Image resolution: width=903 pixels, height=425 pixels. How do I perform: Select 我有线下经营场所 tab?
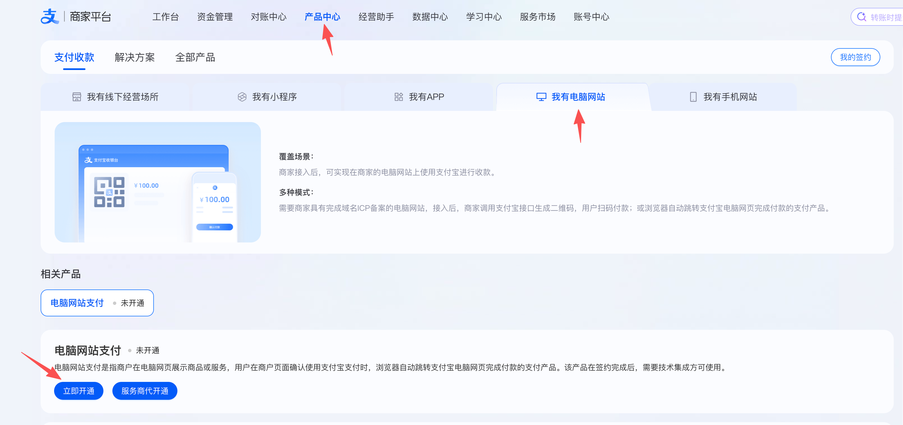[115, 97]
